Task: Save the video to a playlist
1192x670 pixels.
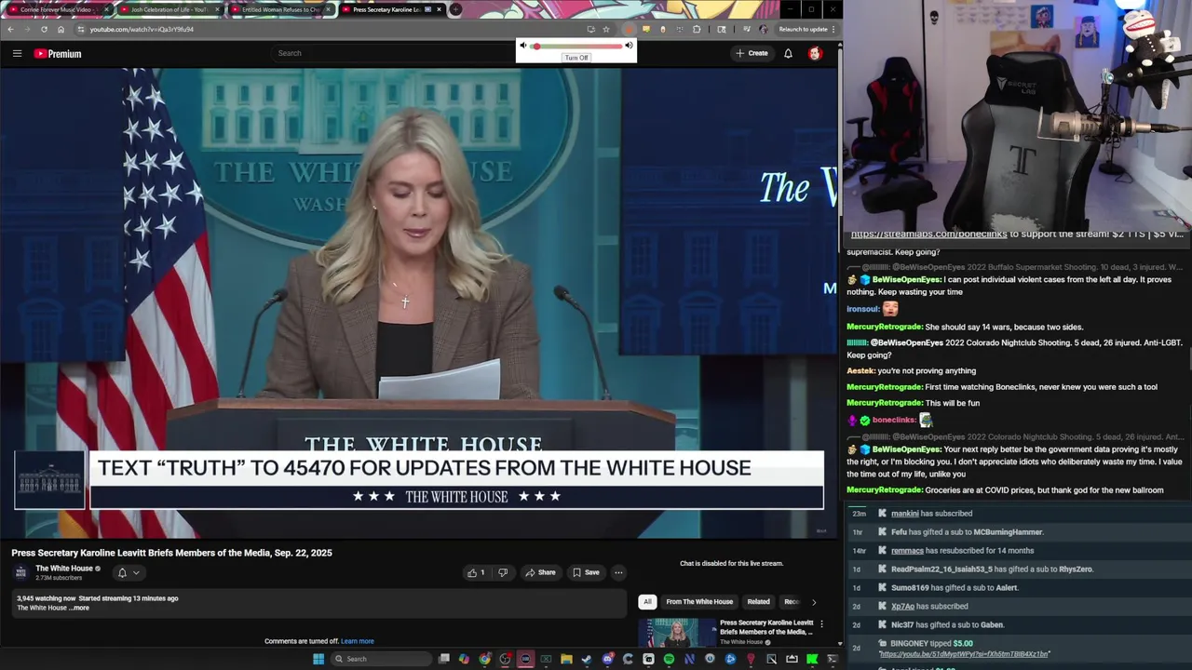Action: pyautogui.click(x=586, y=572)
